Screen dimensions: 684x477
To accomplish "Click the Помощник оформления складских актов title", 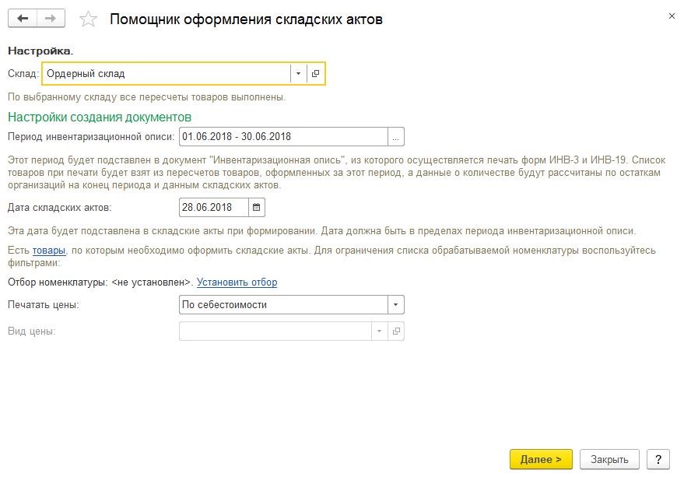I will pos(246,19).
